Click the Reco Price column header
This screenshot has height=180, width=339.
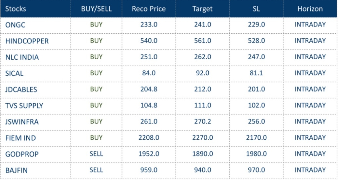pos(149,9)
